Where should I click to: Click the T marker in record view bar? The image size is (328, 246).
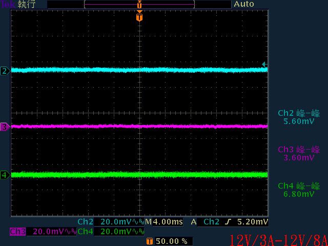(139, 4)
